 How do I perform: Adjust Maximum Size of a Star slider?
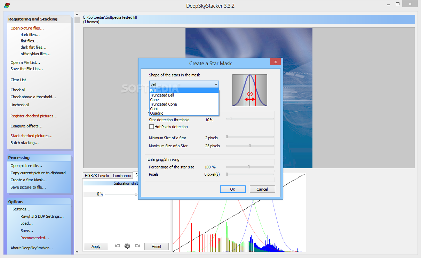coord(250,146)
